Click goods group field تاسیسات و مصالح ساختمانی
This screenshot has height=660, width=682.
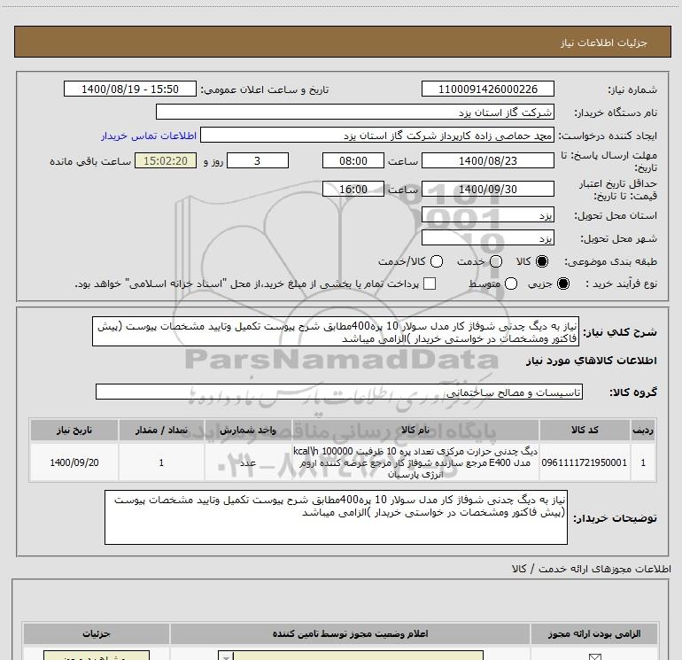tap(339, 392)
